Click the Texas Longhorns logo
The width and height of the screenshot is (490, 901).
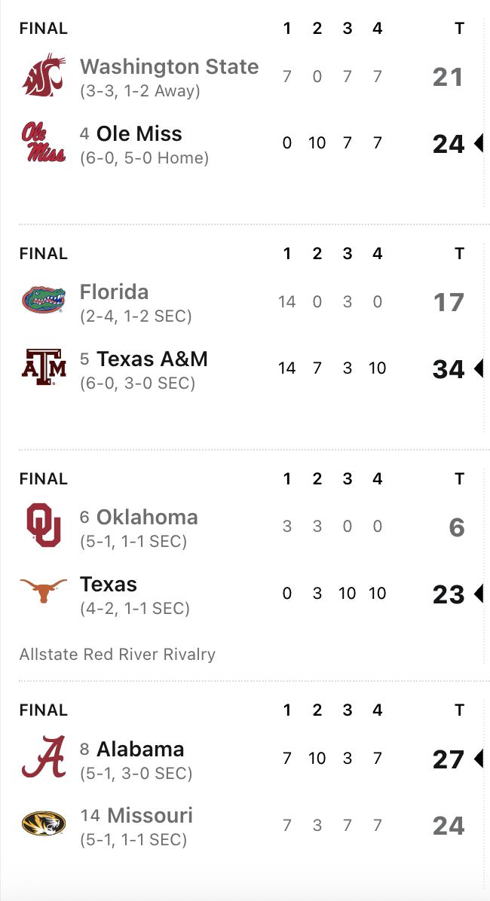43,592
